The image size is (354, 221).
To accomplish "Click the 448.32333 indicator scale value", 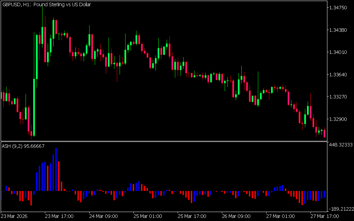I will (x=341, y=145).
